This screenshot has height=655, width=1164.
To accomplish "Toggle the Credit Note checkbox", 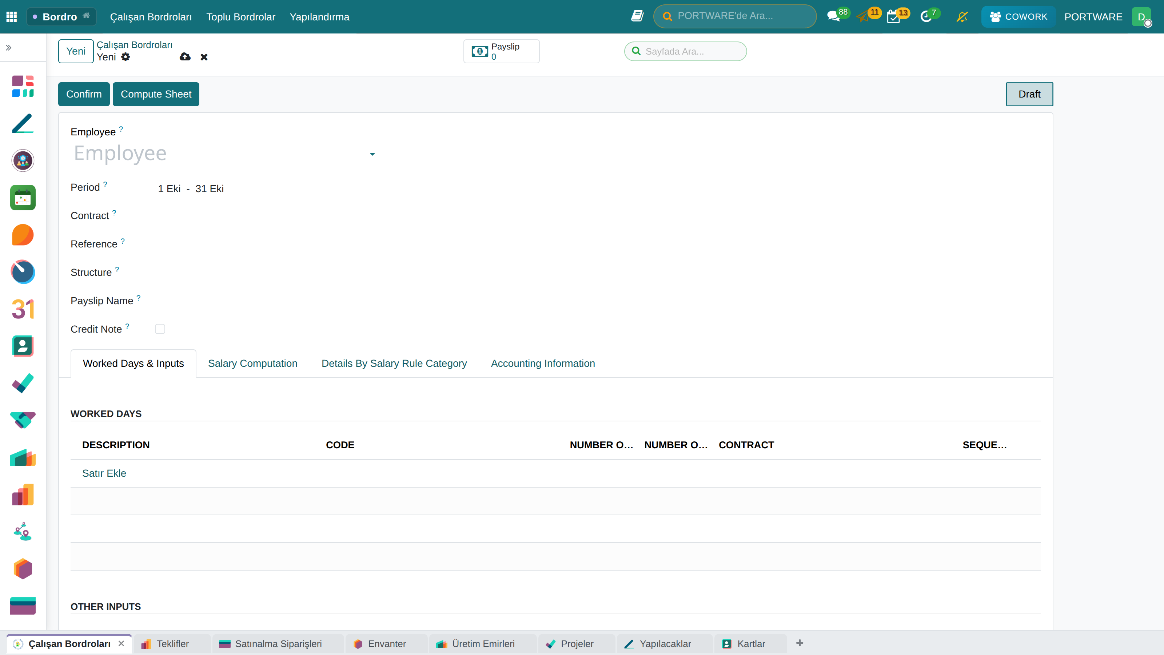I will point(160,329).
